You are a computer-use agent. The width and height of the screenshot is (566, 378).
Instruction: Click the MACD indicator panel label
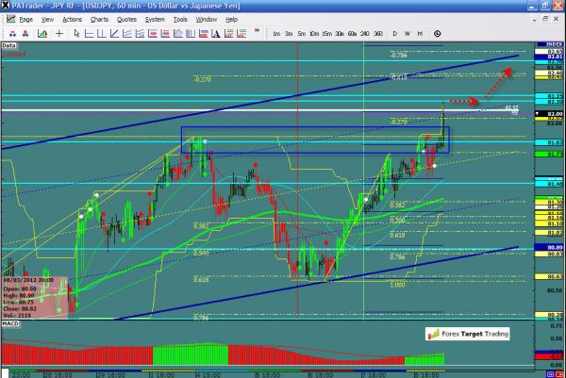(x=10, y=325)
